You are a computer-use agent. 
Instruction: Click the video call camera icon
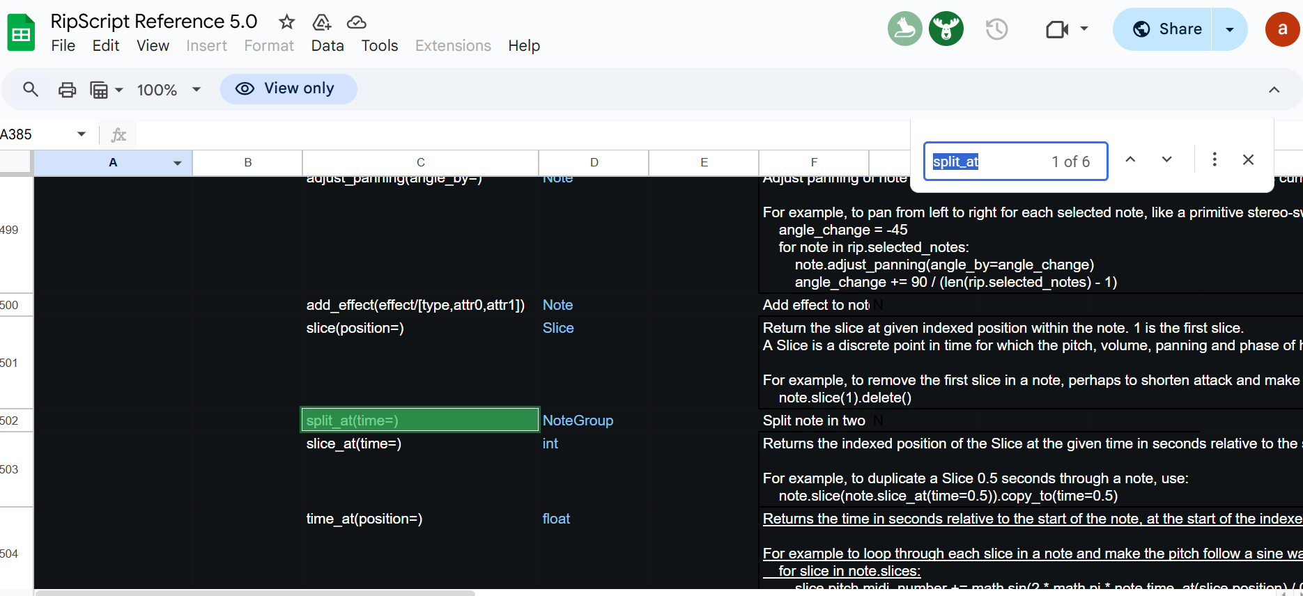pyautogui.click(x=1057, y=29)
